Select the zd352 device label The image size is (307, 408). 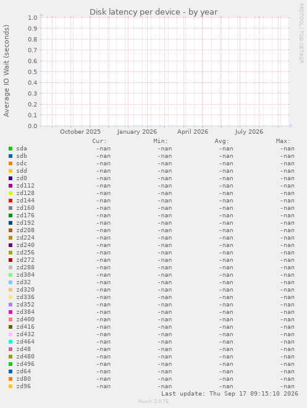25,305
